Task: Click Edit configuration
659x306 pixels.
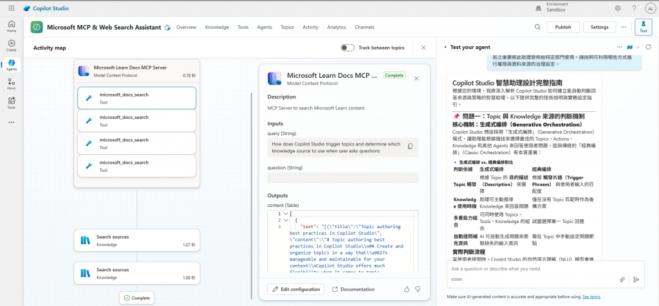Action: point(295,289)
